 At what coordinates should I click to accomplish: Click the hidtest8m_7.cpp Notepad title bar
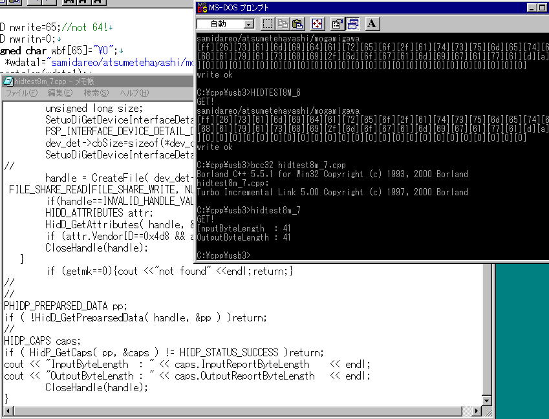(98, 81)
